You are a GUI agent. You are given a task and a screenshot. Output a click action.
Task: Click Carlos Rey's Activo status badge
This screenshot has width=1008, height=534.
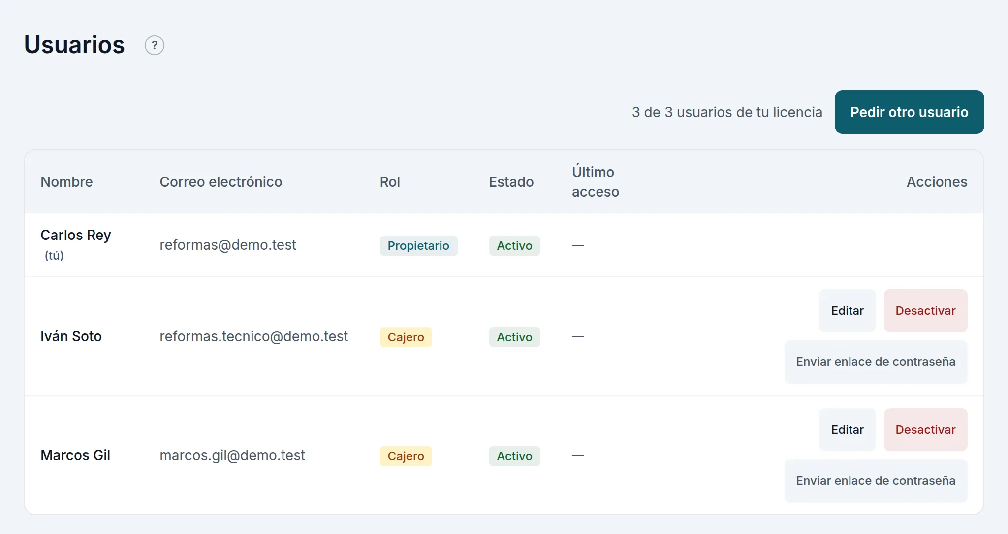click(x=514, y=246)
